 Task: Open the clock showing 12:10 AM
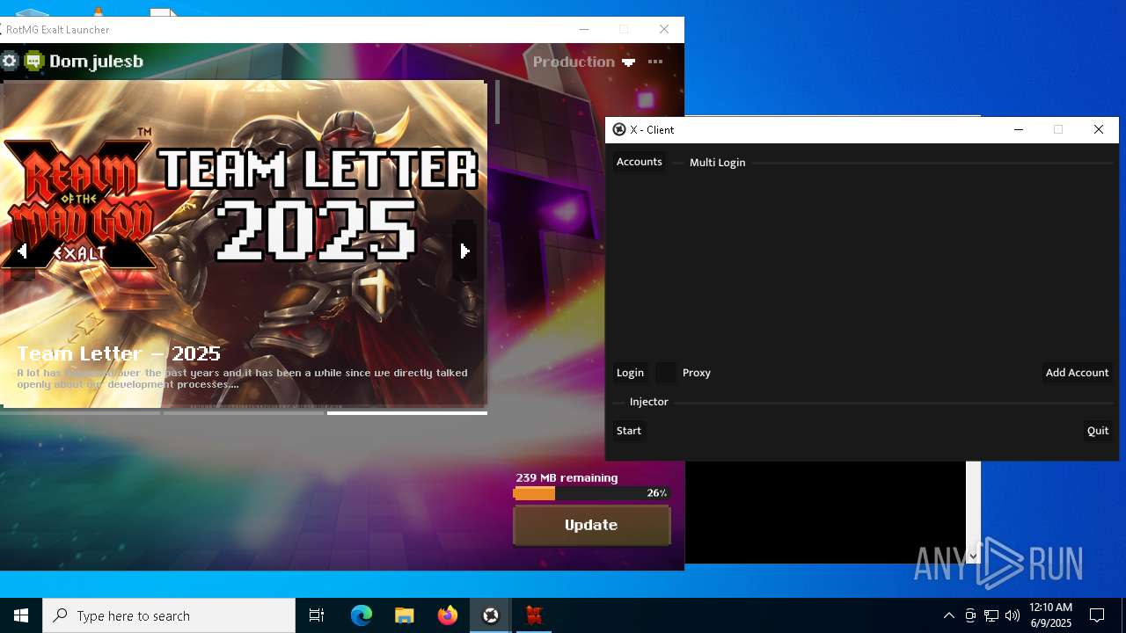(x=1050, y=615)
